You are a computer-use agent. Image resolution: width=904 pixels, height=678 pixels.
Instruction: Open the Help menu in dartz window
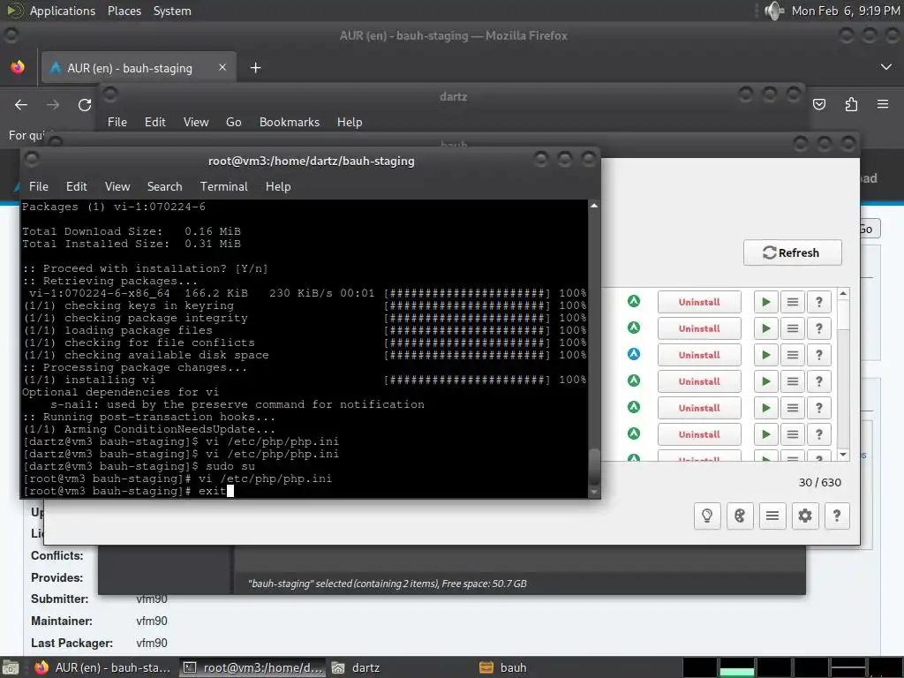[350, 122]
